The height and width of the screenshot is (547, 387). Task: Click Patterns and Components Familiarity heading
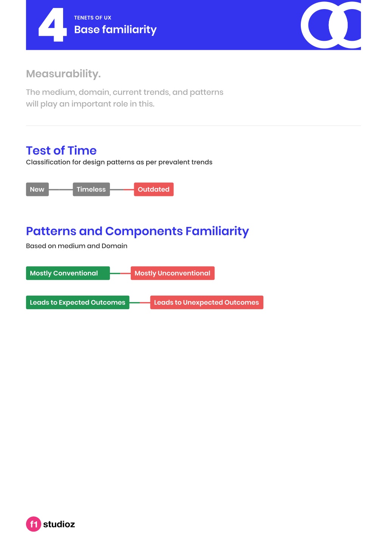138,231
